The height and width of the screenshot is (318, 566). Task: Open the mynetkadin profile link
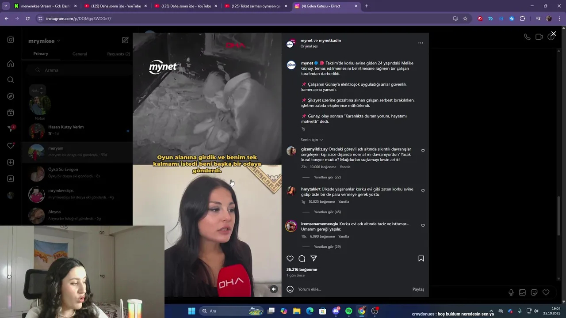[x=330, y=41]
